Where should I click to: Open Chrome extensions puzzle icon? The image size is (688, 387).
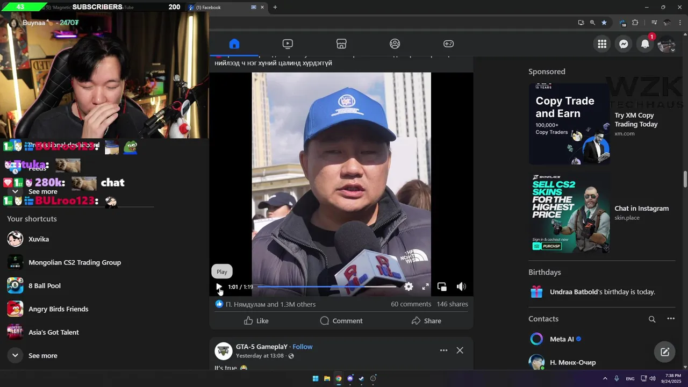[635, 23]
